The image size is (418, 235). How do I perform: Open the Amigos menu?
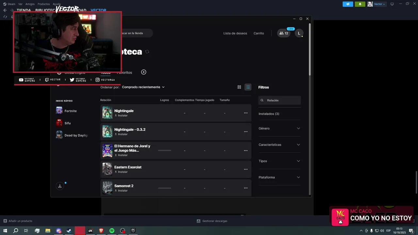coord(30,4)
